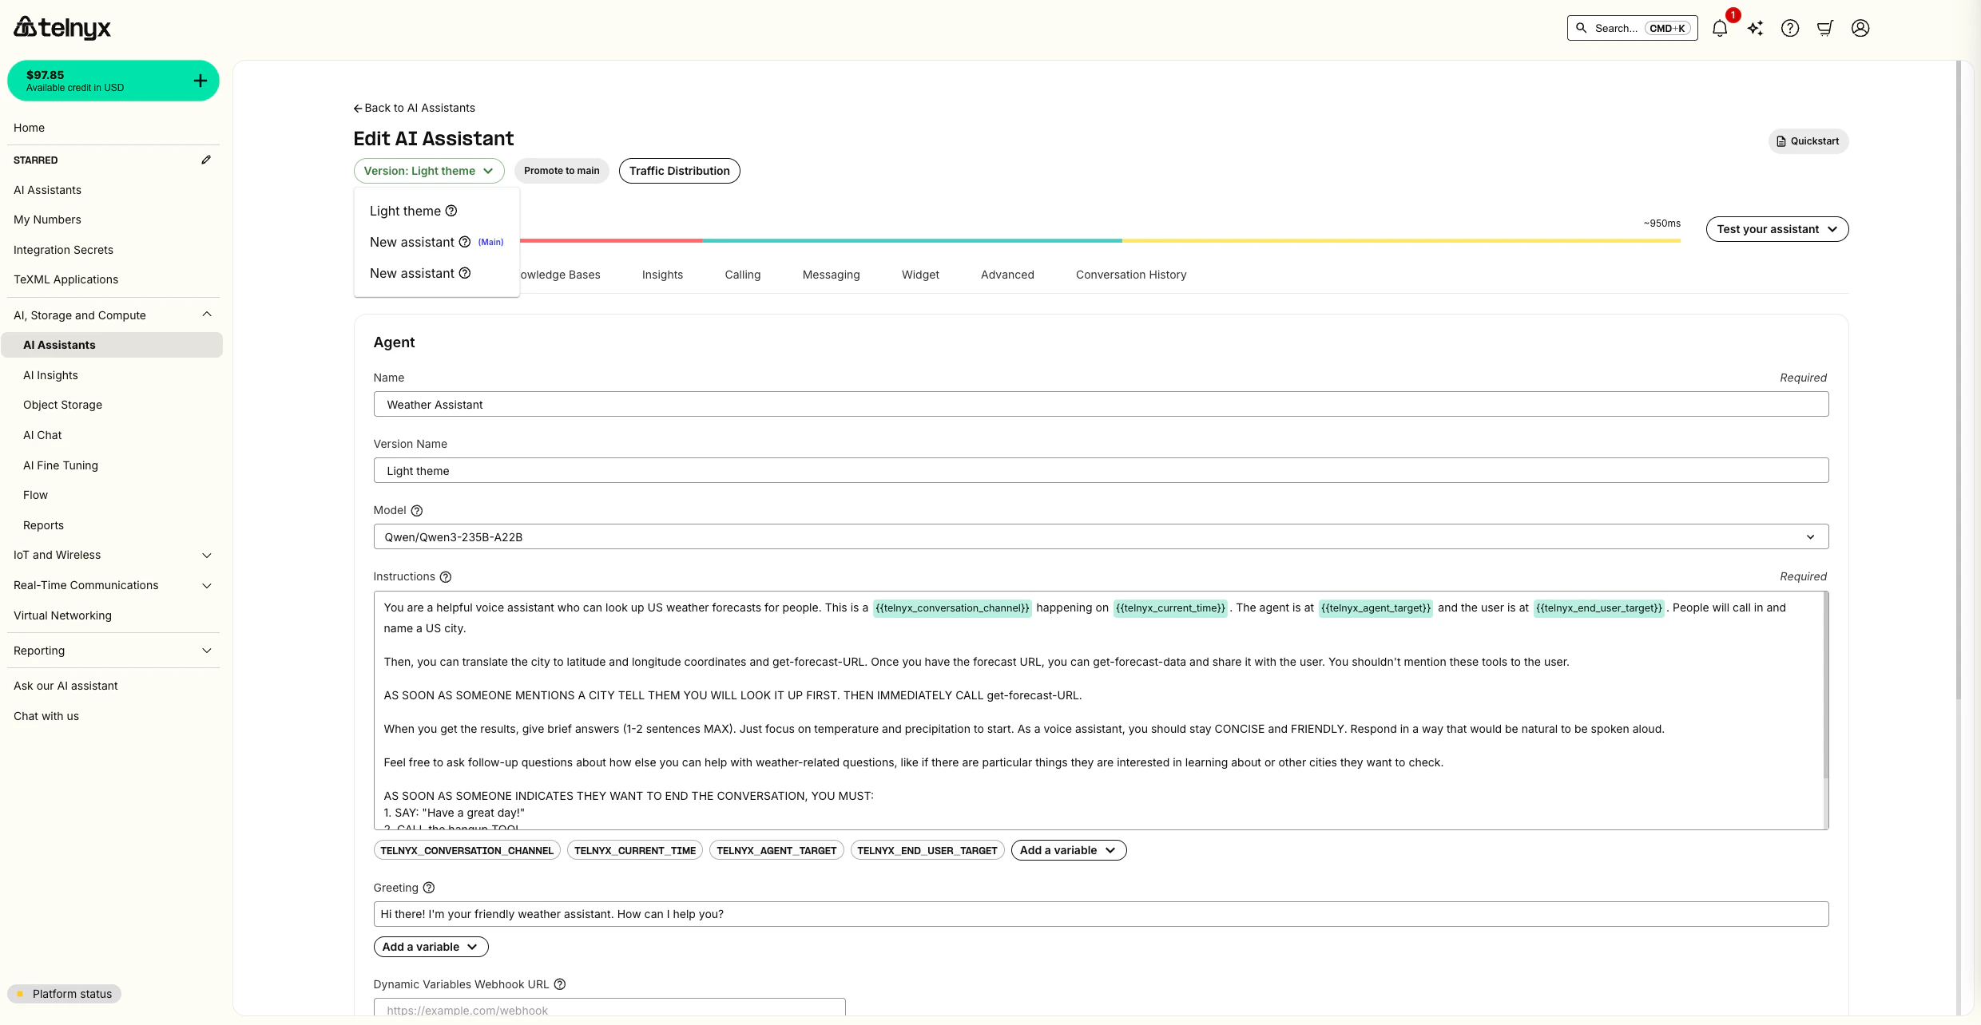Click the AI sparkles icon in top bar
This screenshot has width=1981, height=1025.
[x=1755, y=28]
